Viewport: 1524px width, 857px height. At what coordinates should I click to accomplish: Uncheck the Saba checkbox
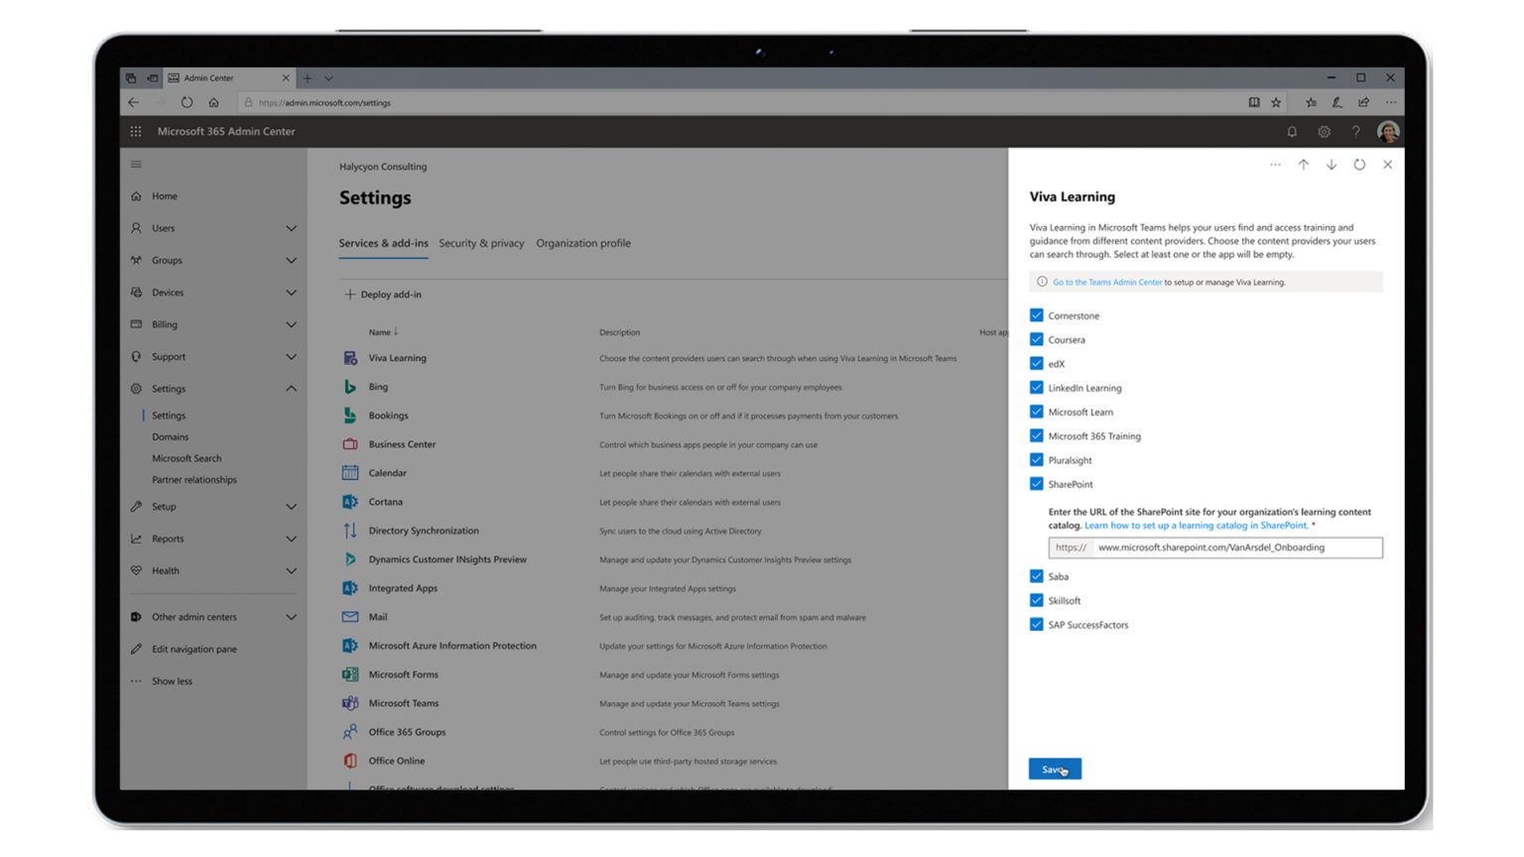[1036, 576]
